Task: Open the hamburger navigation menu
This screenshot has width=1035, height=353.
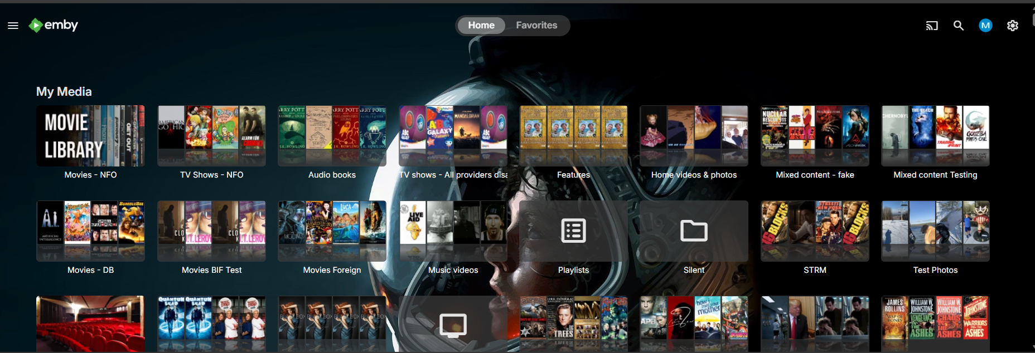Action: coord(13,26)
